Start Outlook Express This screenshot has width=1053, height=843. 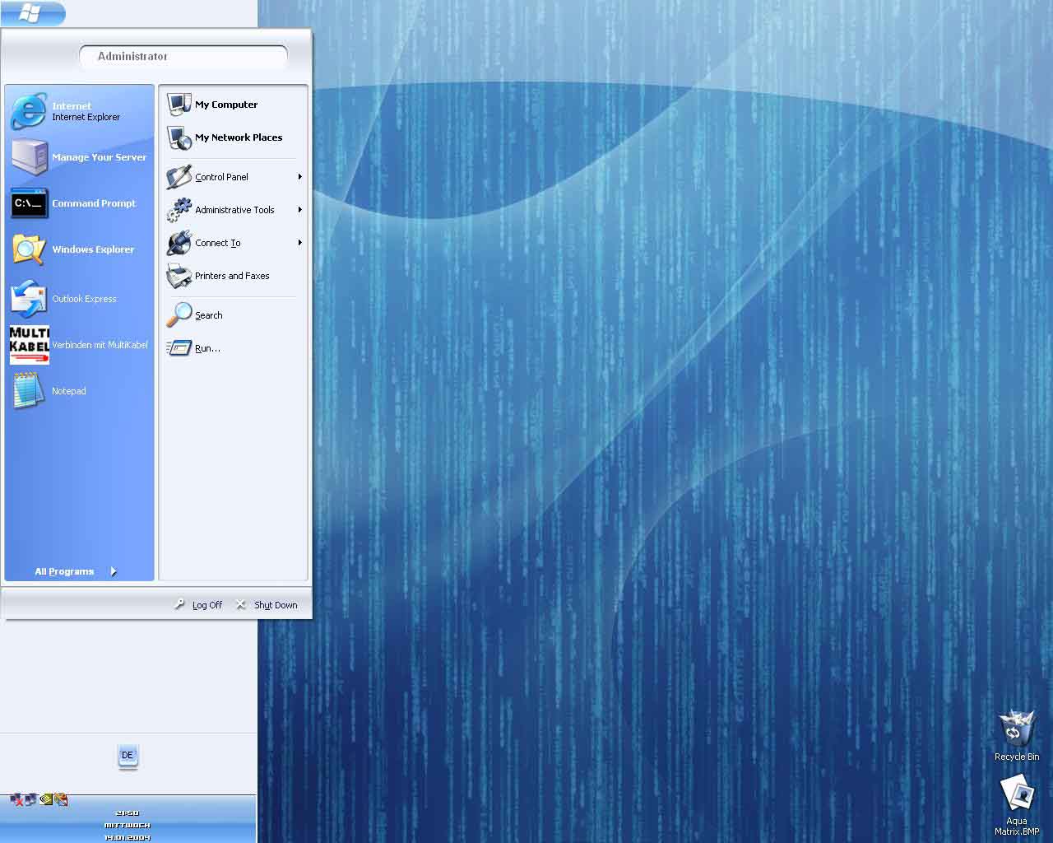[80, 299]
